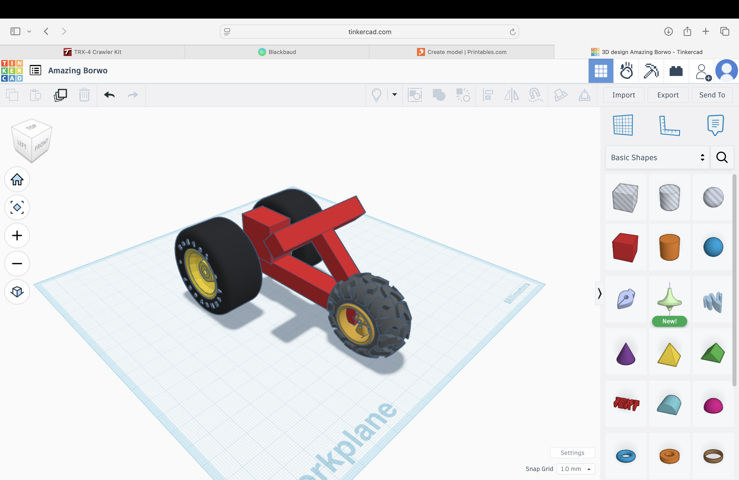This screenshot has width=739, height=480.
Task: Choose the red Box shape
Action: 625,247
